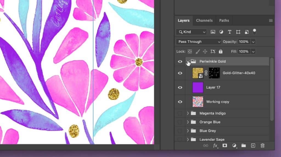Image resolution: width=281 pixels, height=157 pixels.
Task: Create new layer with plus icon
Action: tap(253, 145)
